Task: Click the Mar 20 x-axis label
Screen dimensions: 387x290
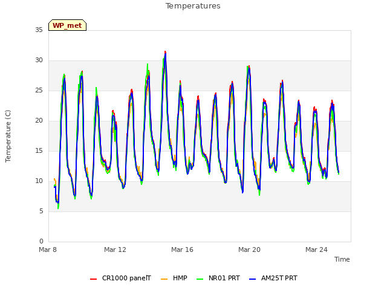Action: click(249, 250)
